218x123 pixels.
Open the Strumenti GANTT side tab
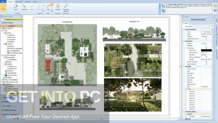click(216, 53)
